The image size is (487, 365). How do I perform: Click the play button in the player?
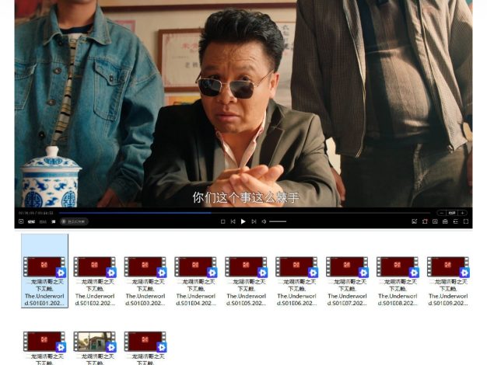[243, 221]
